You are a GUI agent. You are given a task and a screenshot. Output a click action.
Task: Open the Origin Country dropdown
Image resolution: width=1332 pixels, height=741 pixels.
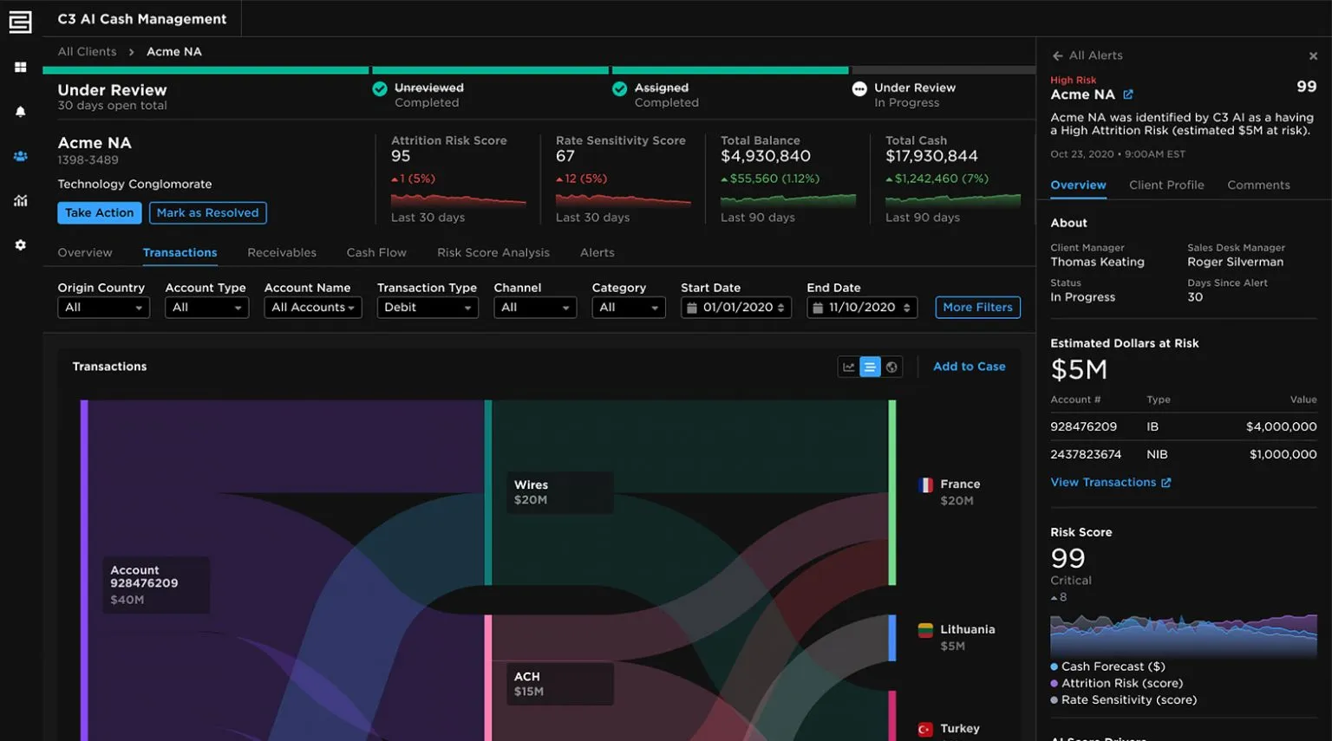point(103,308)
